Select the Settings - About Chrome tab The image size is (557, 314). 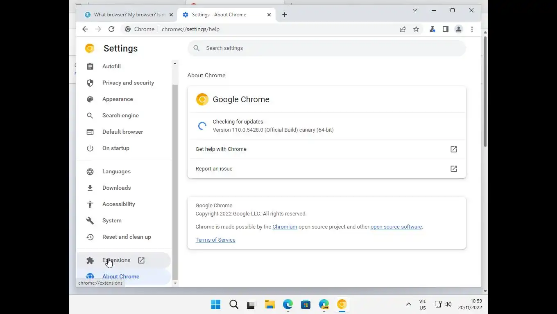pyautogui.click(x=226, y=15)
